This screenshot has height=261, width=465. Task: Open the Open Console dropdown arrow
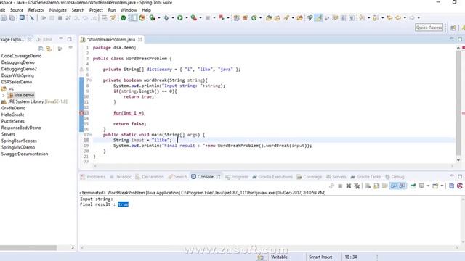click(442, 186)
